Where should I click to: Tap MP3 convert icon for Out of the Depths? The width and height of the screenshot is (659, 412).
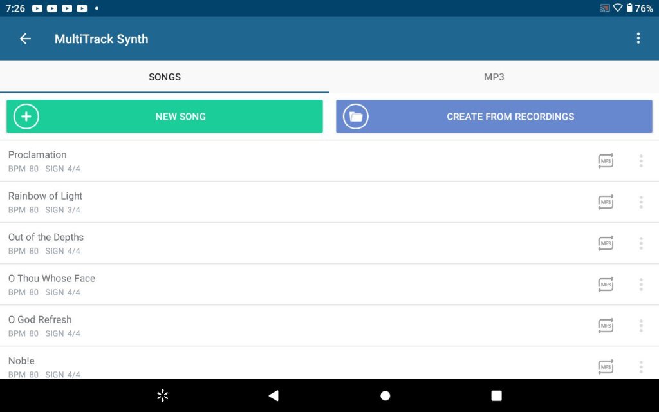(606, 243)
